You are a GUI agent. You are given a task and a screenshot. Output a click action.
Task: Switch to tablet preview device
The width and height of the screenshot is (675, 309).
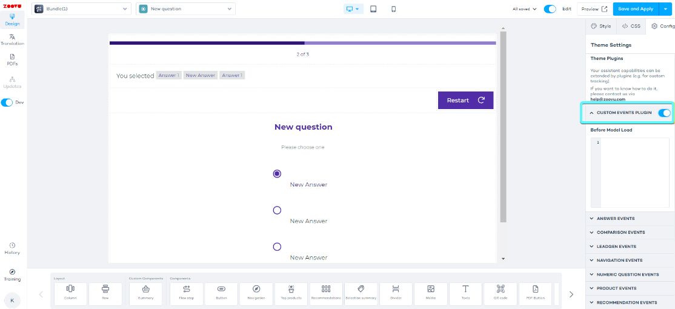tap(373, 9)
